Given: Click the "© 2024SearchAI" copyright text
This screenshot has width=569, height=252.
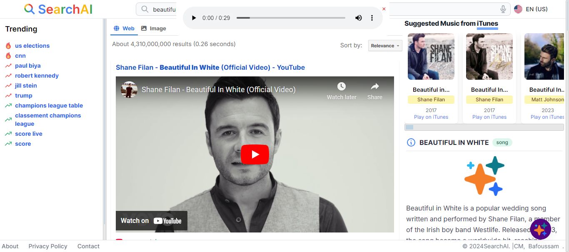Looking at the screenshot, I should 487,246.
